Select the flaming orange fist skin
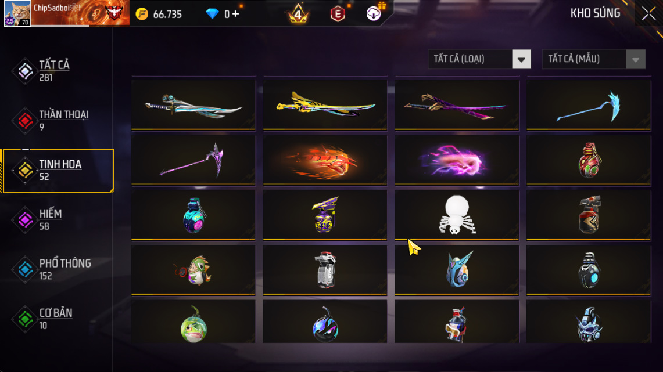Viewport: 663px width, 372px height. point(325,160)
